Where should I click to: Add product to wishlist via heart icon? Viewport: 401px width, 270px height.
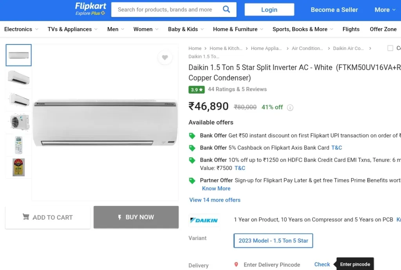point(165,57)
